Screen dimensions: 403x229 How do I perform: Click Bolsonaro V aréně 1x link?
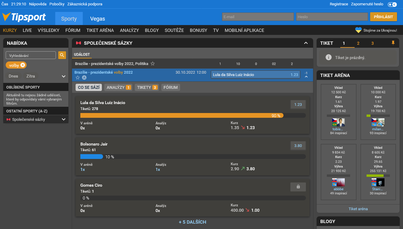83,169
